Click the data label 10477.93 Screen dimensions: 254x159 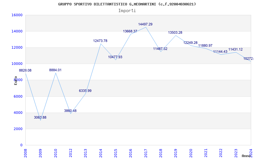(115, 57)
